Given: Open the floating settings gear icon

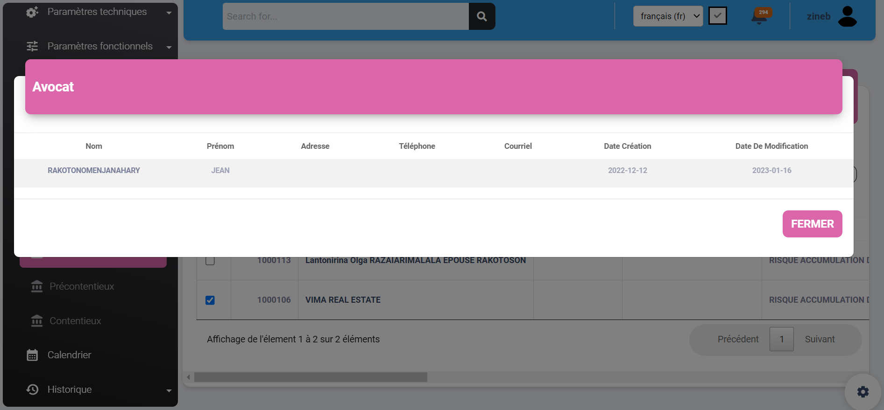Looking at the screenshot, I should point(863,392).
